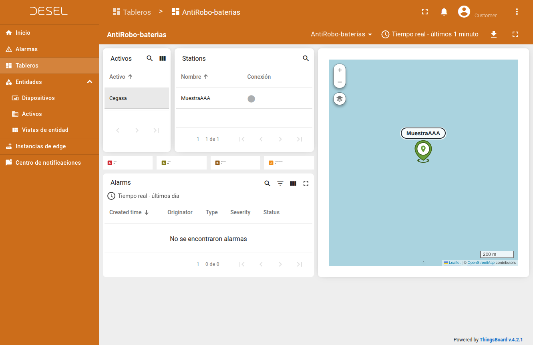The height and width of the screenshot is (345, 533).
Task: Export dashboard with the download icon
Action: 494,34
